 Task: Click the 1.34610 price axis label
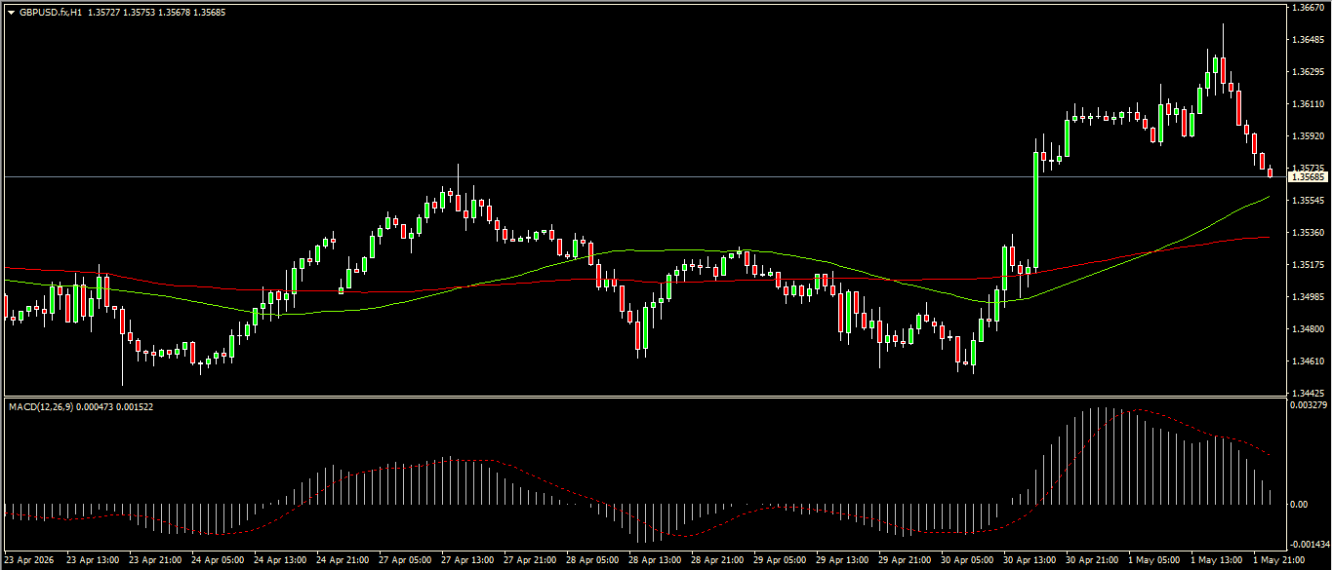point(1307,361)
